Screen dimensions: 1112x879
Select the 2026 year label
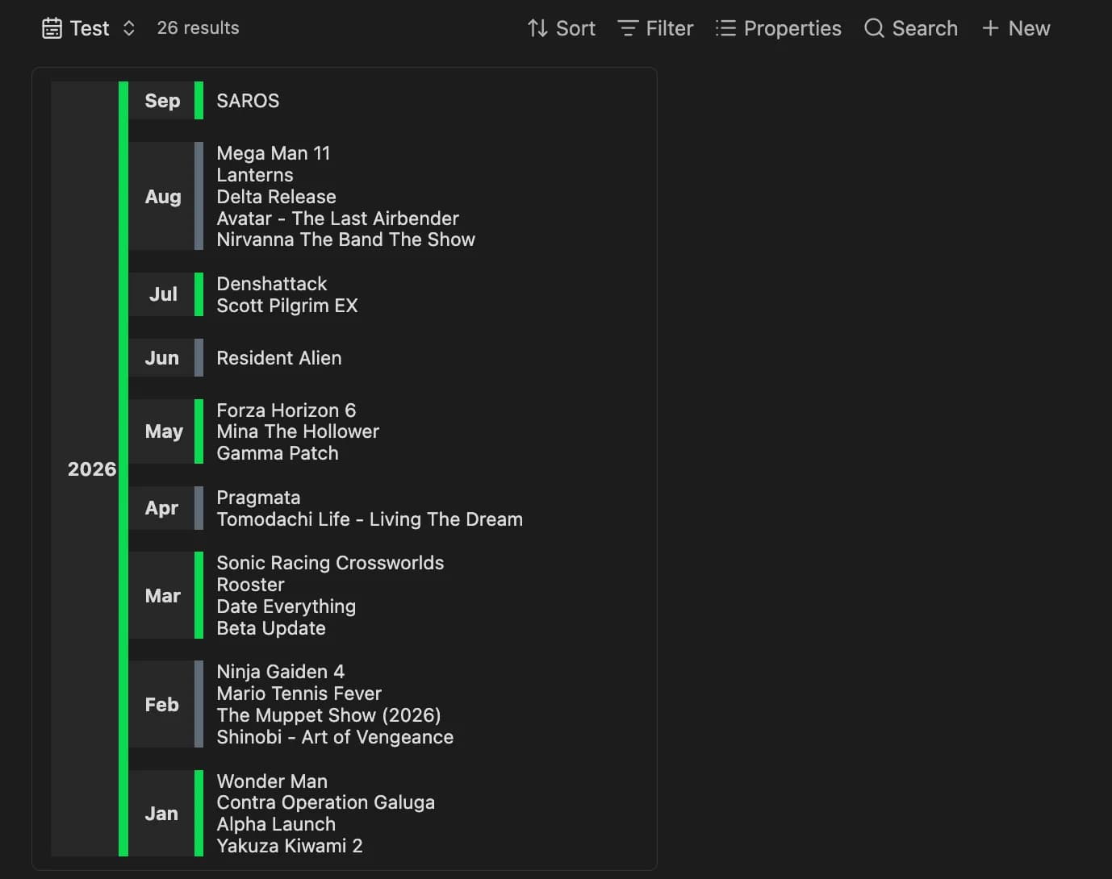(x=91, y=469)
